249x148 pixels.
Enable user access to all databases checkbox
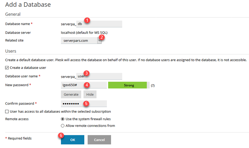[x=7, y=112]
